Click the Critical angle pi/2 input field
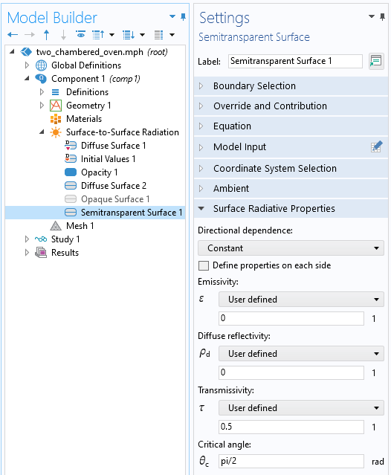 pyautogui.click(x=291, y=461)
